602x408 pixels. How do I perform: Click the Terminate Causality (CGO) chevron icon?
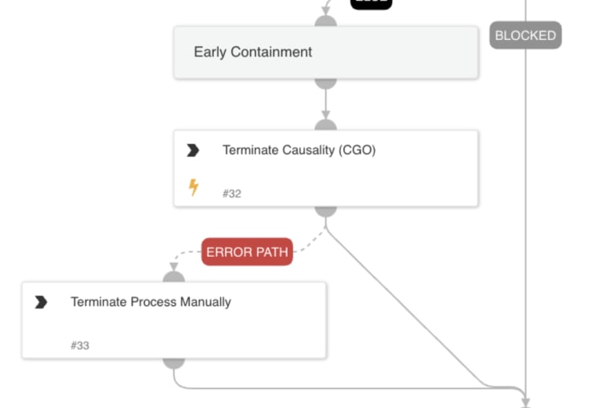point(193,150)
